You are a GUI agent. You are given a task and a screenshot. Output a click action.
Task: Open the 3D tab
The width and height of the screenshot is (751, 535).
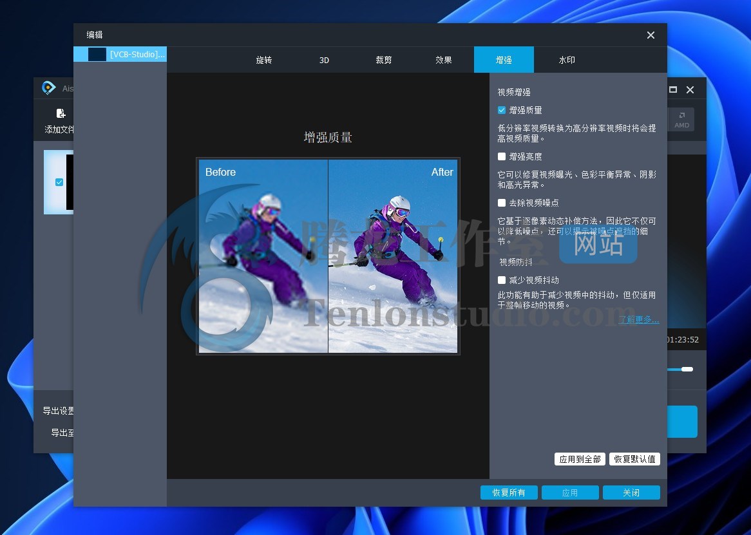click(x=324, y=60)
